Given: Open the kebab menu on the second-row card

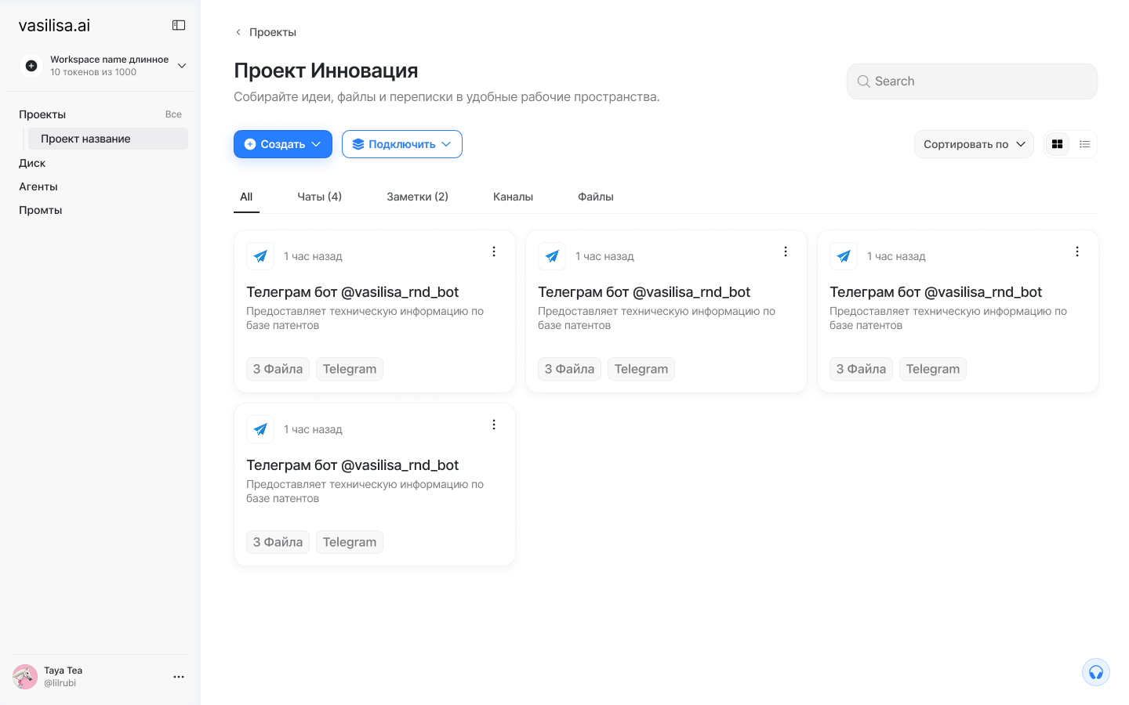Looking at the screenshot, I should pyautogui.click(x=494, y=425).
